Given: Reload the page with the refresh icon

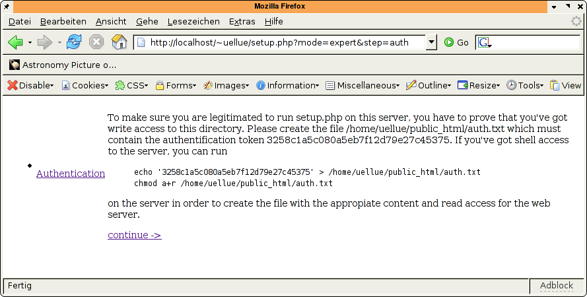Looking at the screenshot, I should pyautogui.click(x=74, y=42).
